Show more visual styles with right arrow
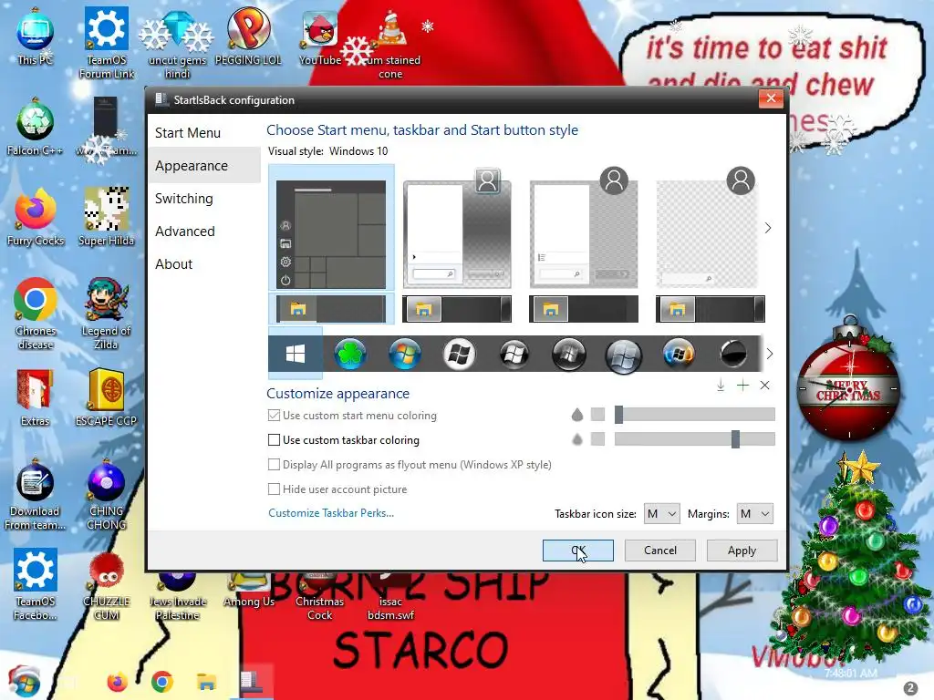The height and width of the screenshot is (700, 934). coord(768,228)
